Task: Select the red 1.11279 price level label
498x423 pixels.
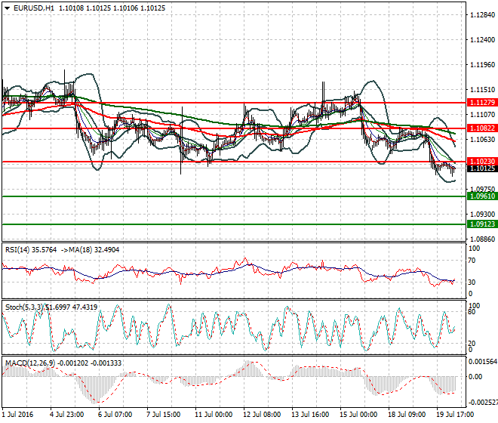Action: 482,103
